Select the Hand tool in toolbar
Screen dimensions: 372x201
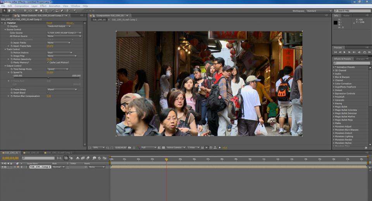coord(9,10)
